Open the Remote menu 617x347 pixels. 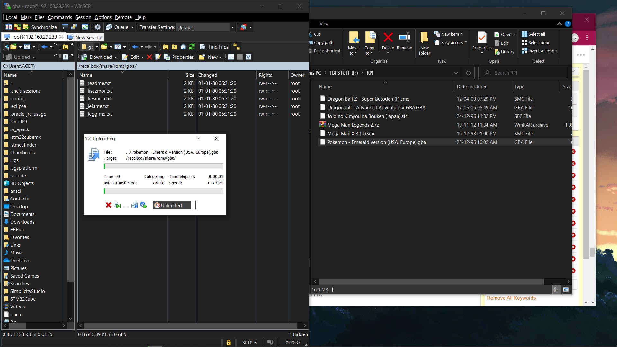[123, 17]
